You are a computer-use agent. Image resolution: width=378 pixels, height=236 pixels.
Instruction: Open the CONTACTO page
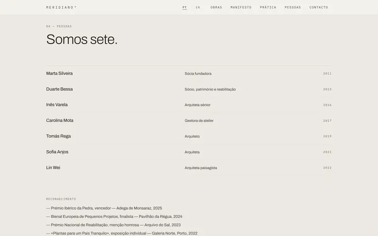pyautogui.click(x=318, y=8)
